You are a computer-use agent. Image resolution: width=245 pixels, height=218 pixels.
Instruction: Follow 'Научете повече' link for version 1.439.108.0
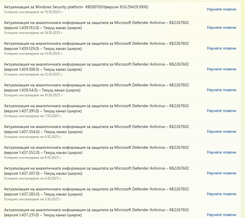click(x=221, y=69)
